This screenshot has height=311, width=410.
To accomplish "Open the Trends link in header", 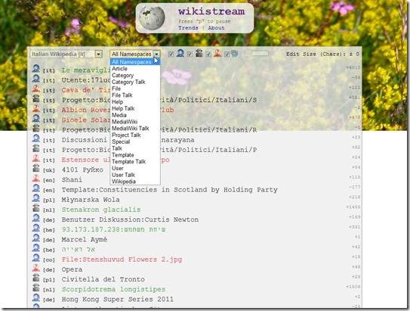I will coord(188,28).
